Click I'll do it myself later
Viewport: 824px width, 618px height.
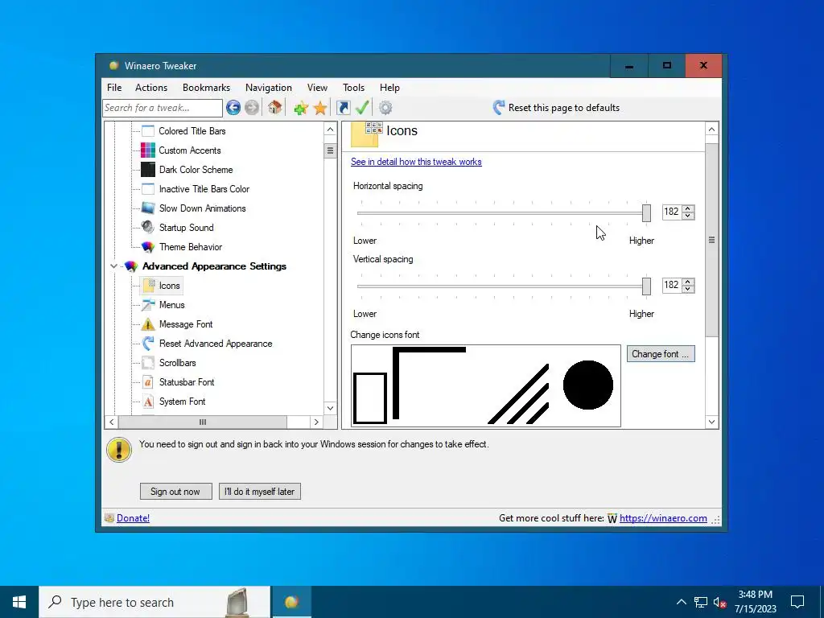click(260, 492)
